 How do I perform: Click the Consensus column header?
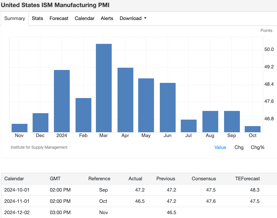(204, 179)
